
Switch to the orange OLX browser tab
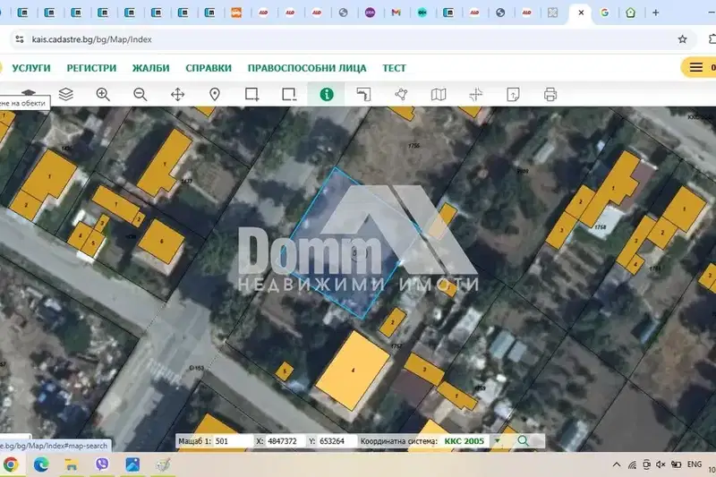click(236, 13)
